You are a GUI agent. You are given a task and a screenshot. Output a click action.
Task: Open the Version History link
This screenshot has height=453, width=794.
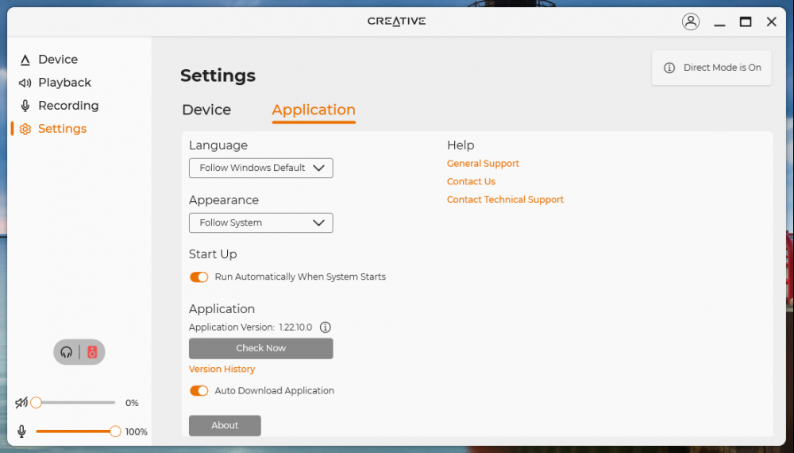tap(222, 370)
